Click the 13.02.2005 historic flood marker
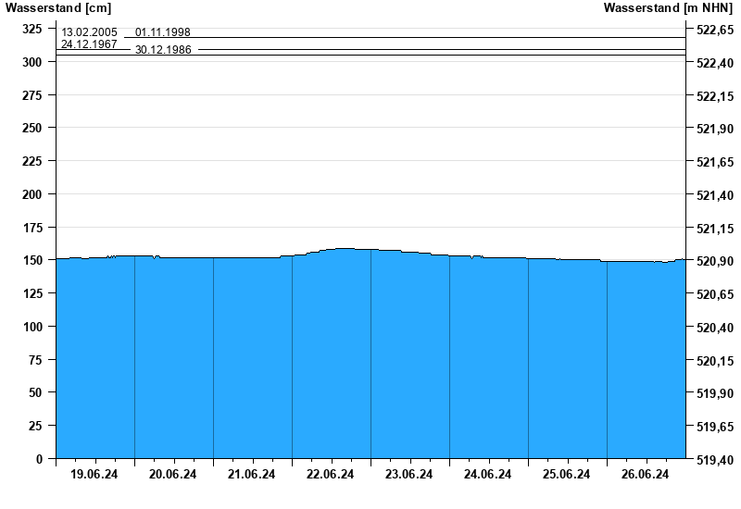The width and height of the screenshot is (741, 509). pos(89,32)
